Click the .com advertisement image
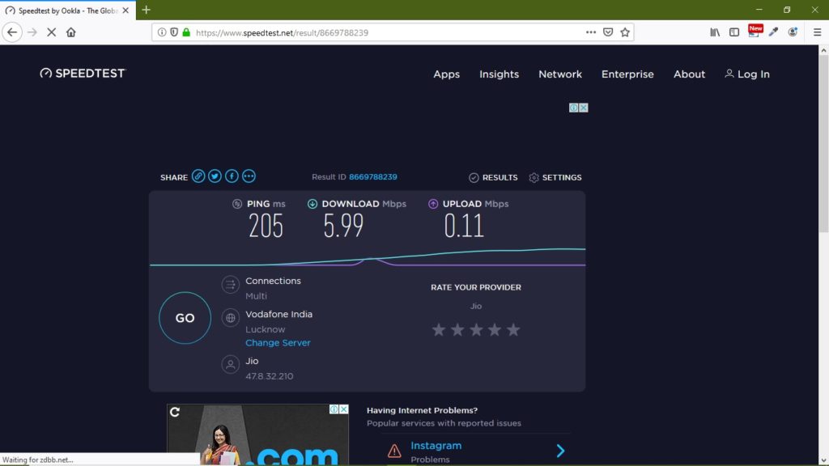Image resolution: width=829 pixels, height=466 pixels. [x=257, y=434]
